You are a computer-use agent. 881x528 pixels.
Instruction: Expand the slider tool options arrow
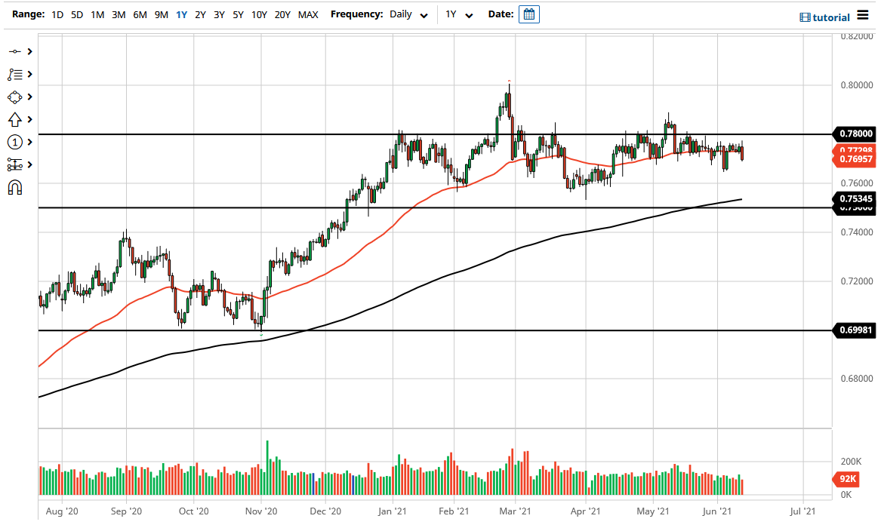coord(29,164)
